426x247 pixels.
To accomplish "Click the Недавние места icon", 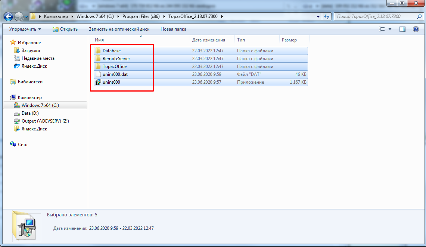I will click(16, 58).
